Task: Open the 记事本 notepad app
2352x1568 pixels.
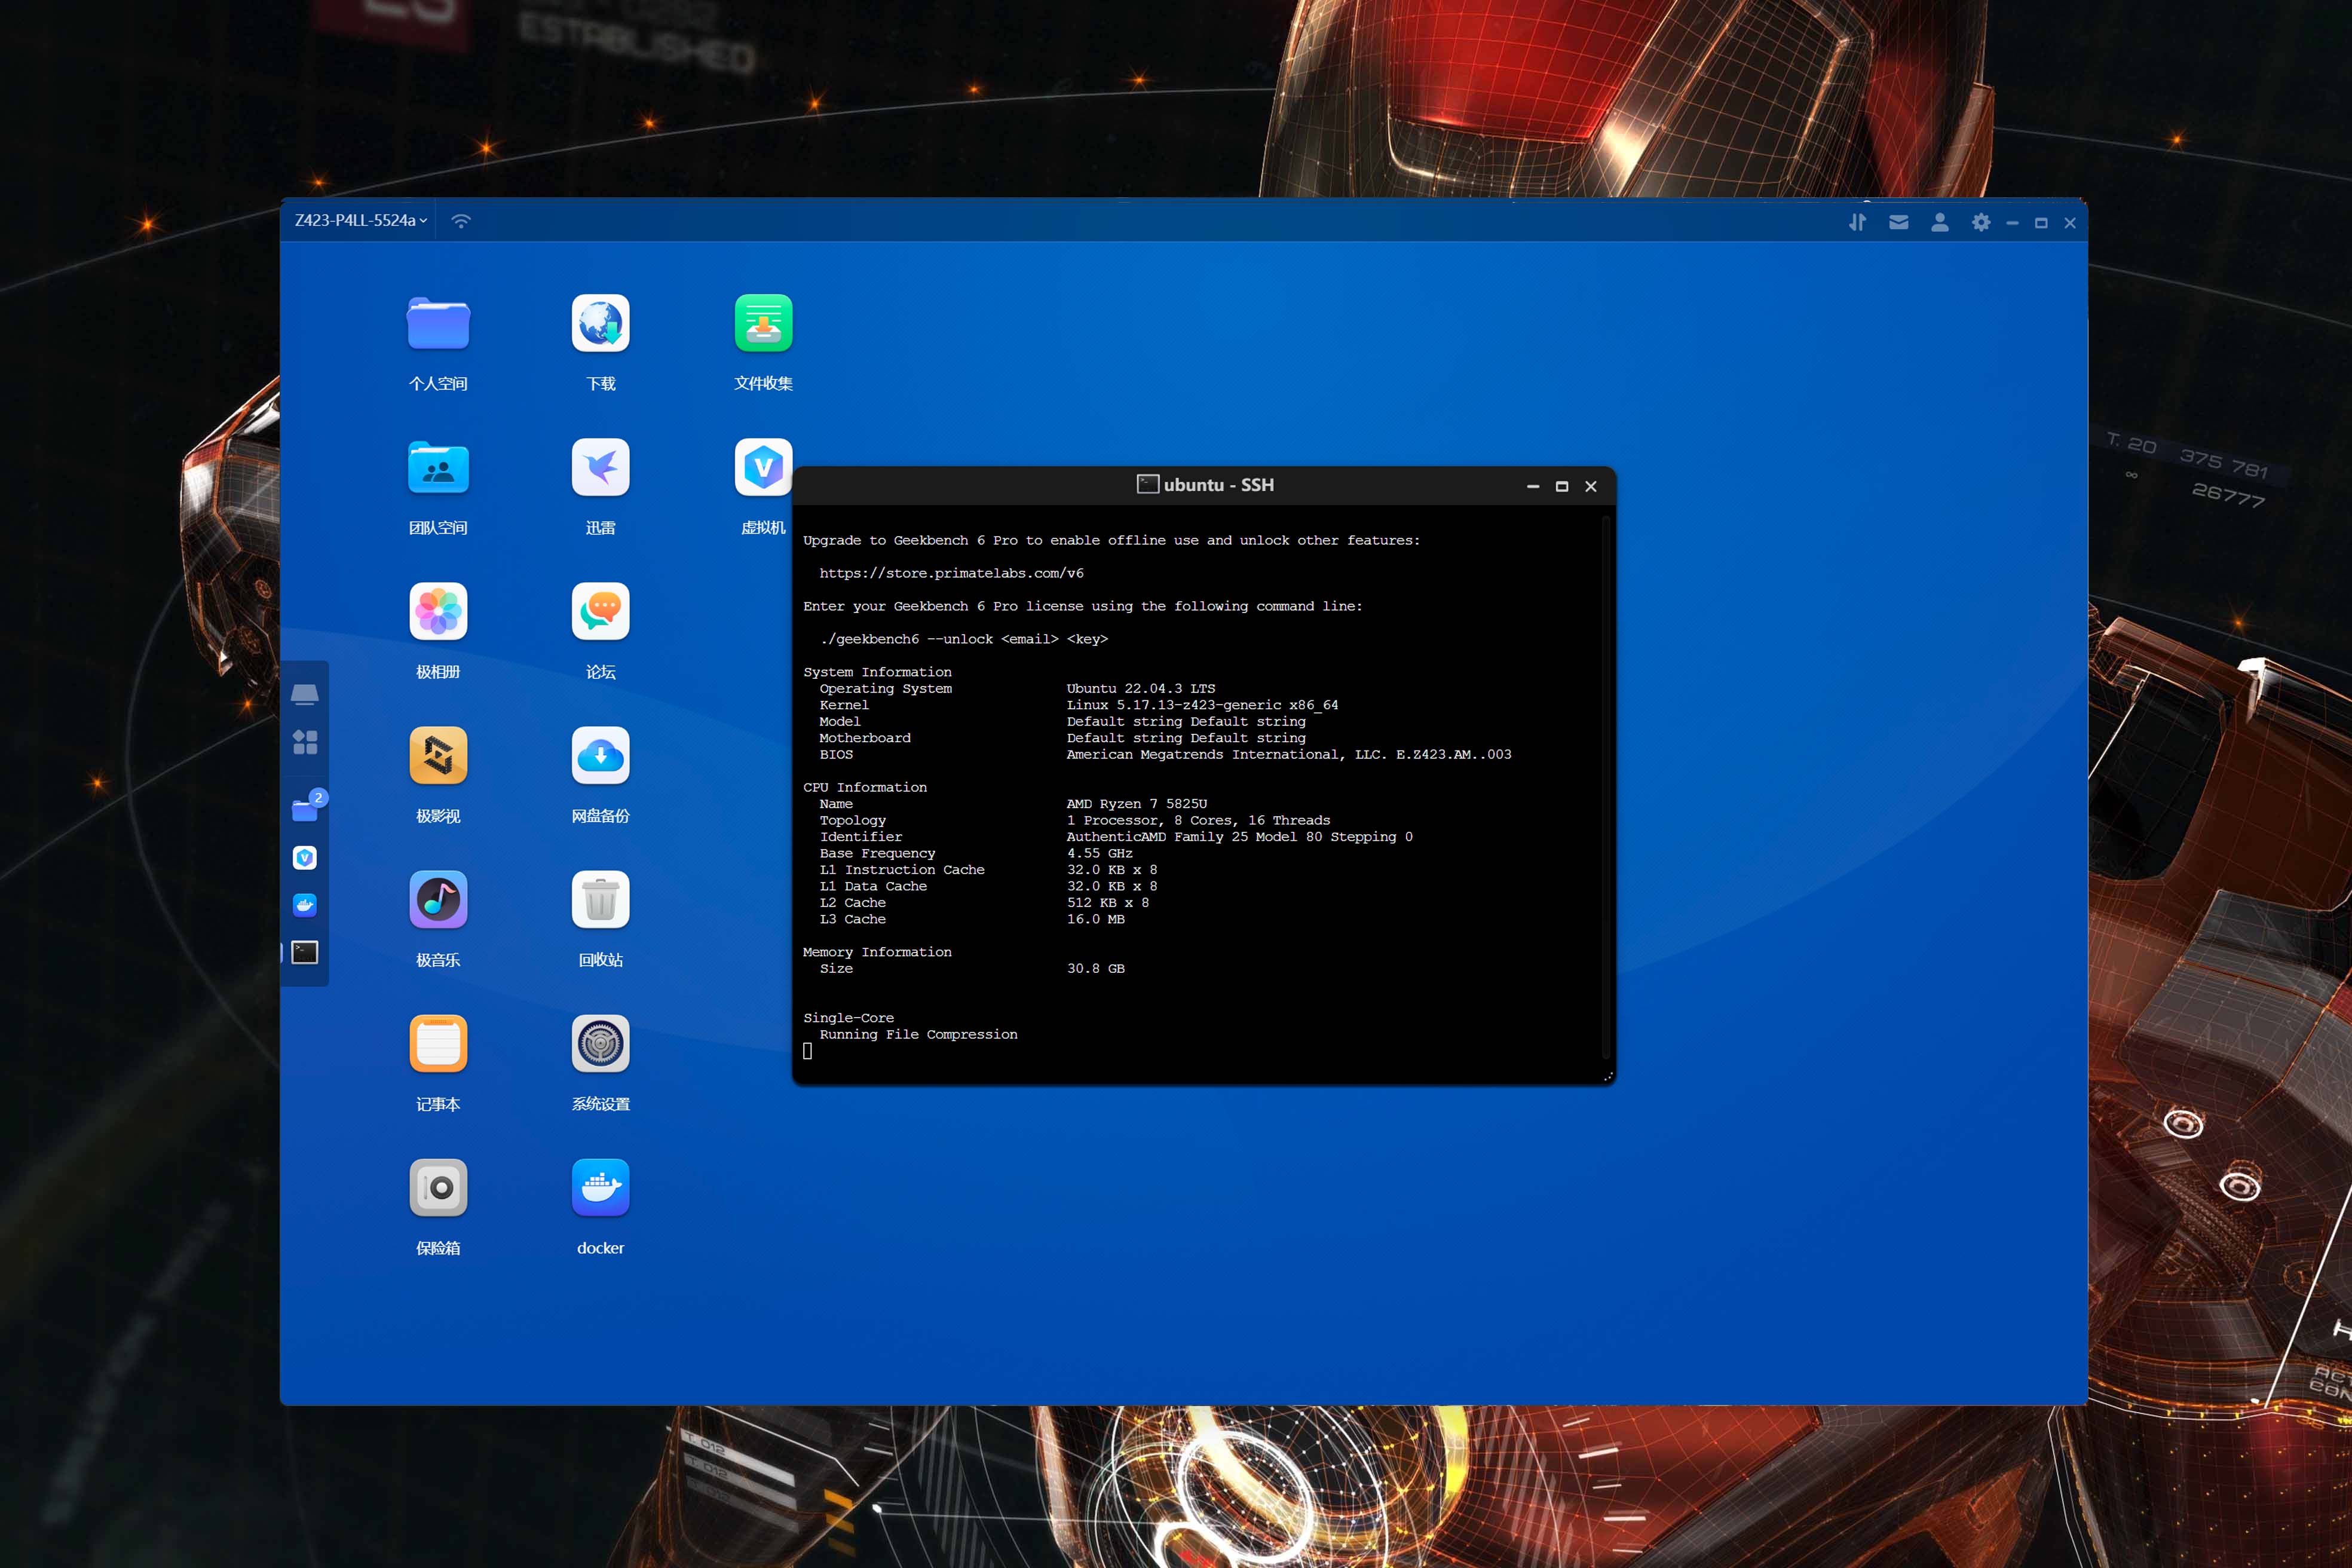Action: 438,1043
